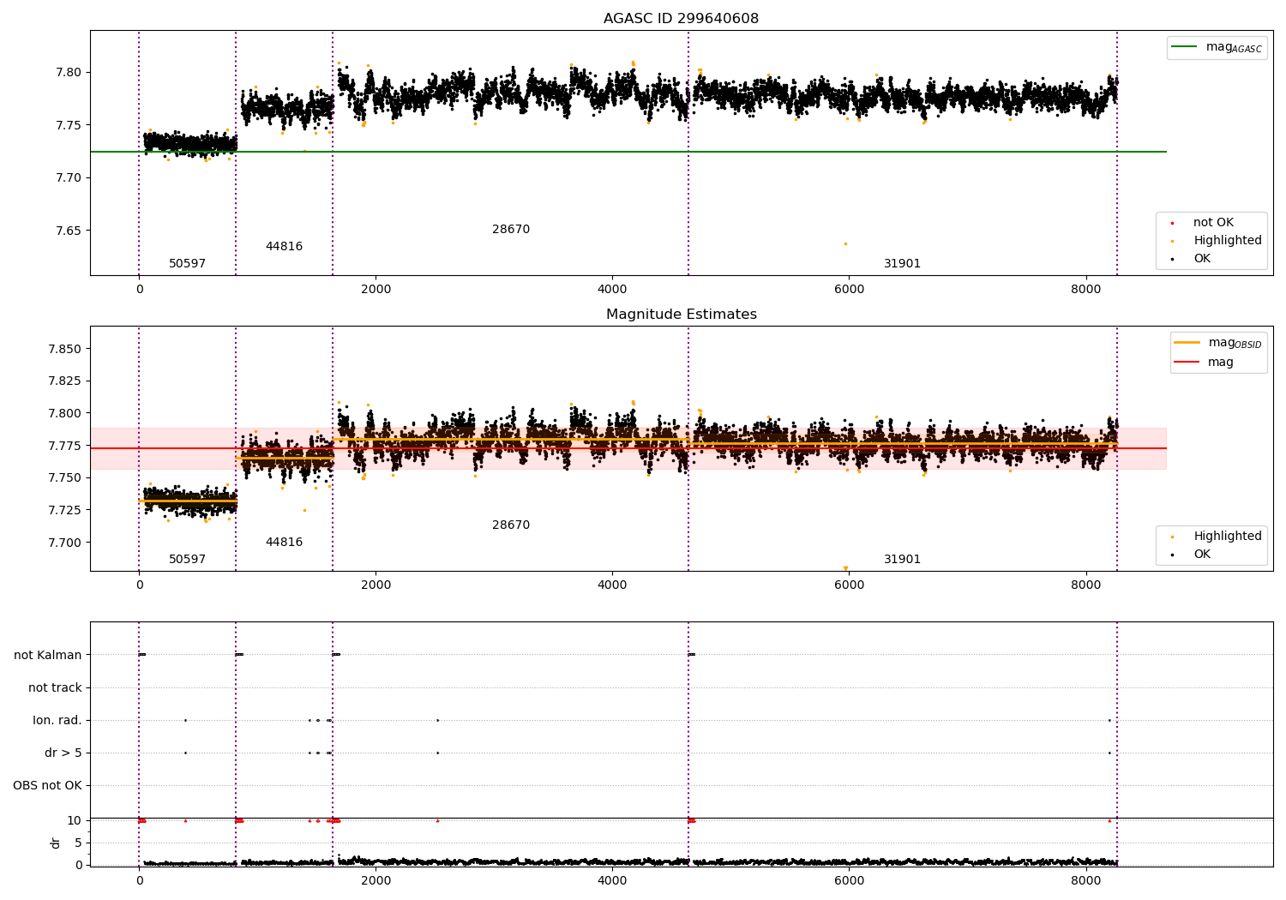Click the orange outlier marker at the bottom of the middle plot
This screenshot has height=900, width=1286.
pos(845,568)
